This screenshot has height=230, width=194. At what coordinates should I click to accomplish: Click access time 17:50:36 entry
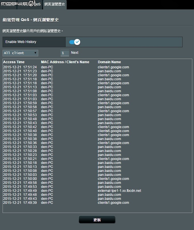pyautogui.click(x=20, y=143)
